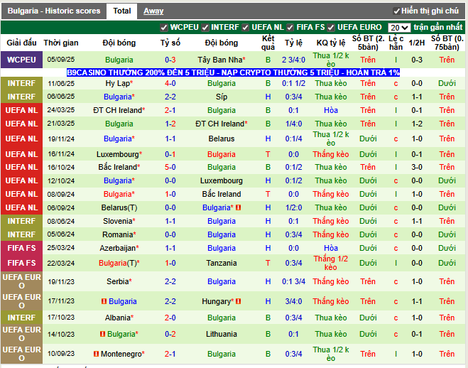Click ĐT CH Ireland home team on 24/03/25
The width and height of the screenshot is (468, 368).
[117, 110]
